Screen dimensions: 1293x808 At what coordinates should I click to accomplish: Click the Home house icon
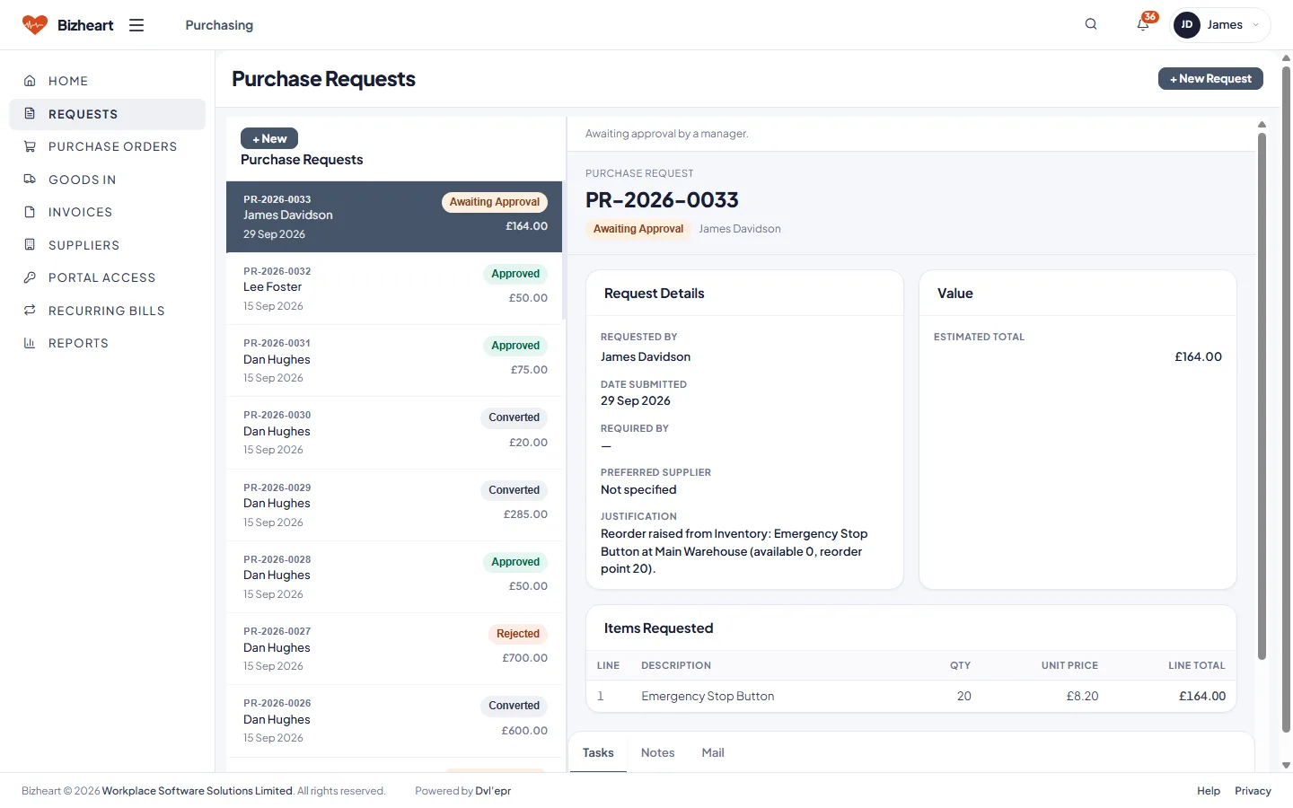click(x=30, y=81)
